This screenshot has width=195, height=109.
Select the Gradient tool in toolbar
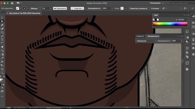pyautogui.click(x=2, y=54)
